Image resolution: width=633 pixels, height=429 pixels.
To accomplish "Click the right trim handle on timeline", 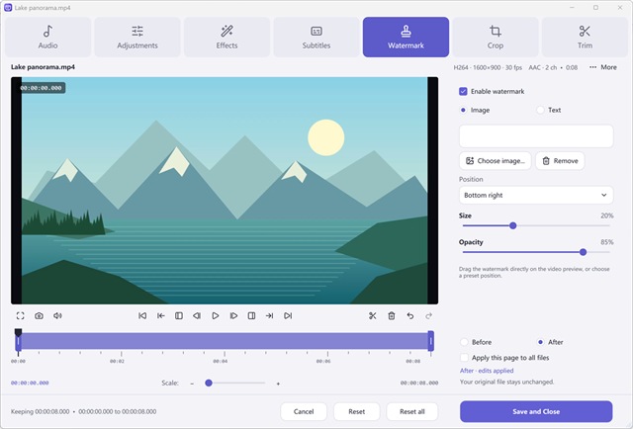I will coord(431,341).
